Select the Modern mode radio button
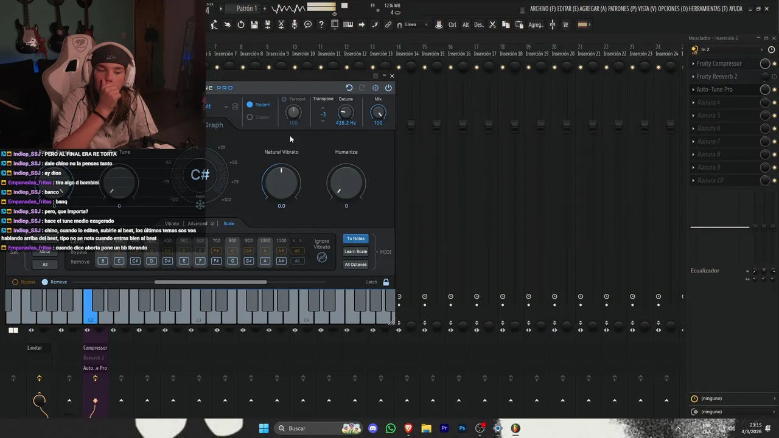 250,105
